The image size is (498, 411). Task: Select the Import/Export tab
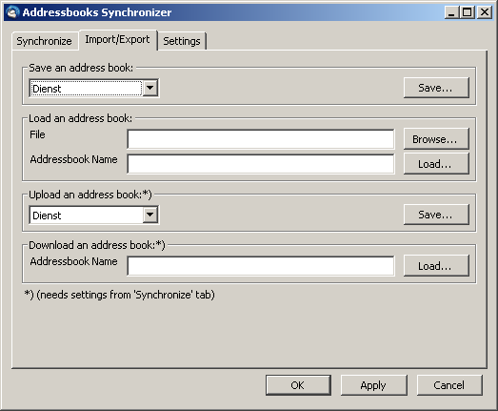(x=117, y=40)
